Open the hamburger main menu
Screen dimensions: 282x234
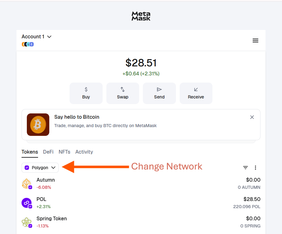coord(255,41)
